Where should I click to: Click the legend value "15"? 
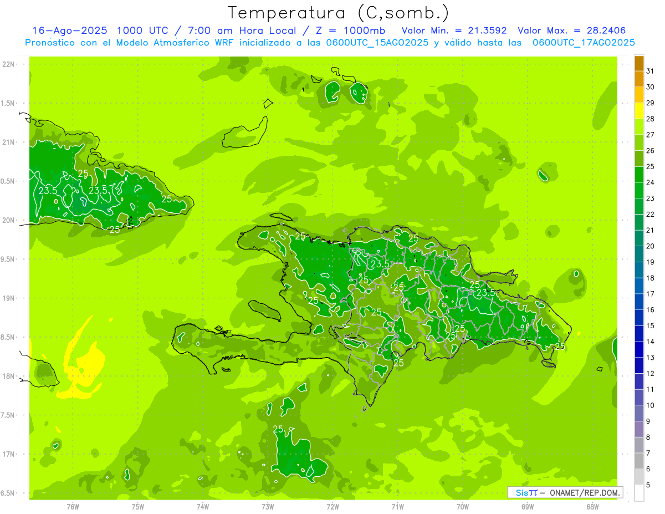[651, 325]
